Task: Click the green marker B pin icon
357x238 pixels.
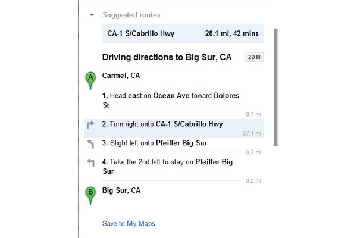Action: click(x=90, y=195)
